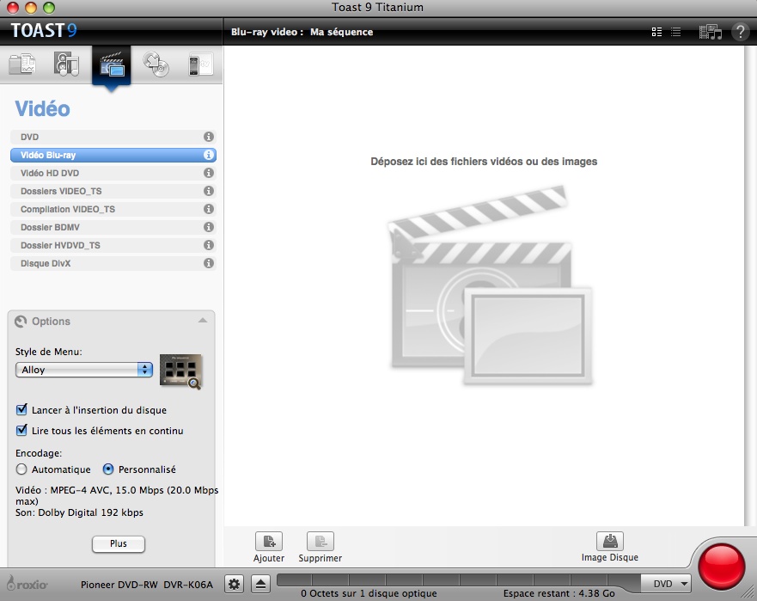Select Dossier BDMV project format
The width and height of the screenshot is (757, 601).
(x=113, y=227)
